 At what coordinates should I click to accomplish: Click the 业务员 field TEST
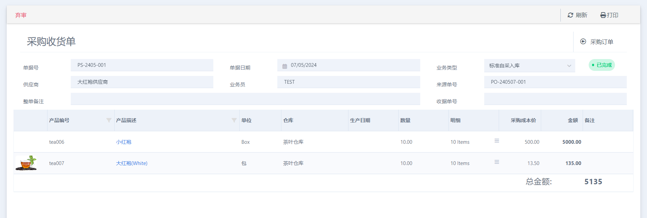pos(349,82)
